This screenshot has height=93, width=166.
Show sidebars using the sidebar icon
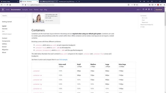click(153, 5)
